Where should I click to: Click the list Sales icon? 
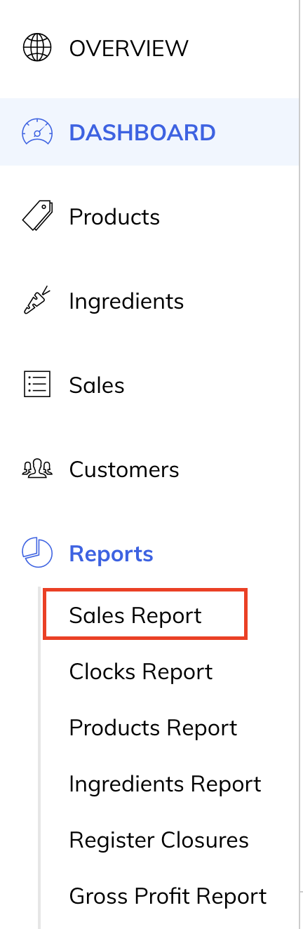coord(37,385)
